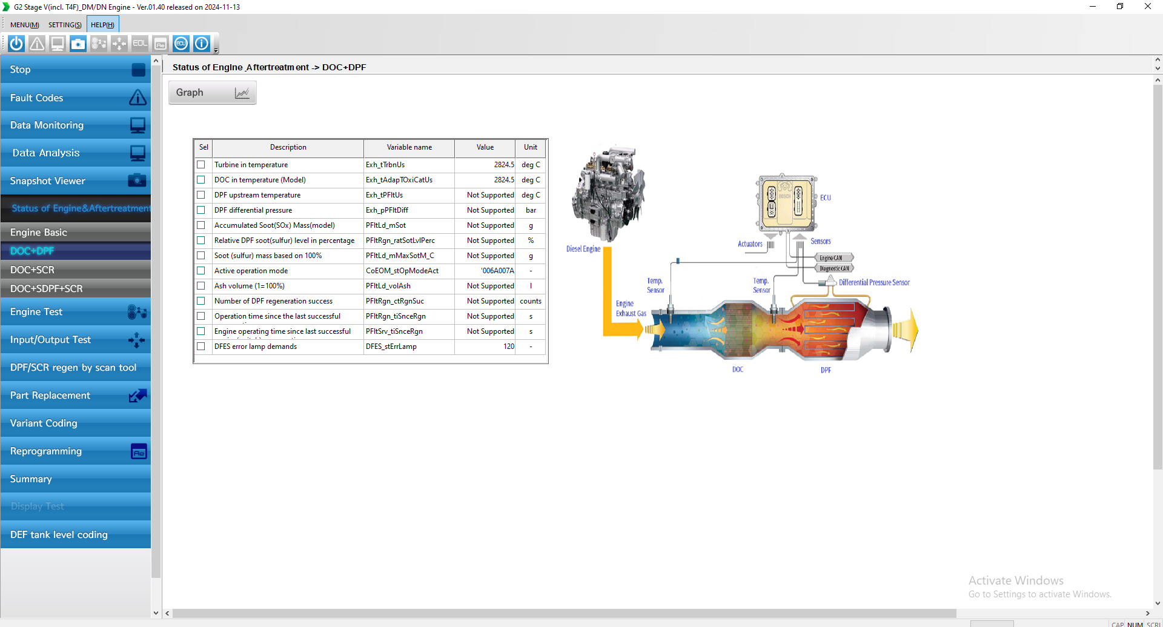
Task: Click the Reprogramming 'Re' toolbar icon
Action: [x=160, y=43]
